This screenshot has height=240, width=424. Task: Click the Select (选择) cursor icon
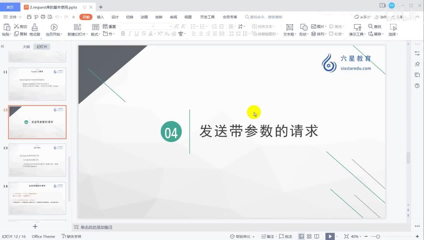[x=393, y=27]
